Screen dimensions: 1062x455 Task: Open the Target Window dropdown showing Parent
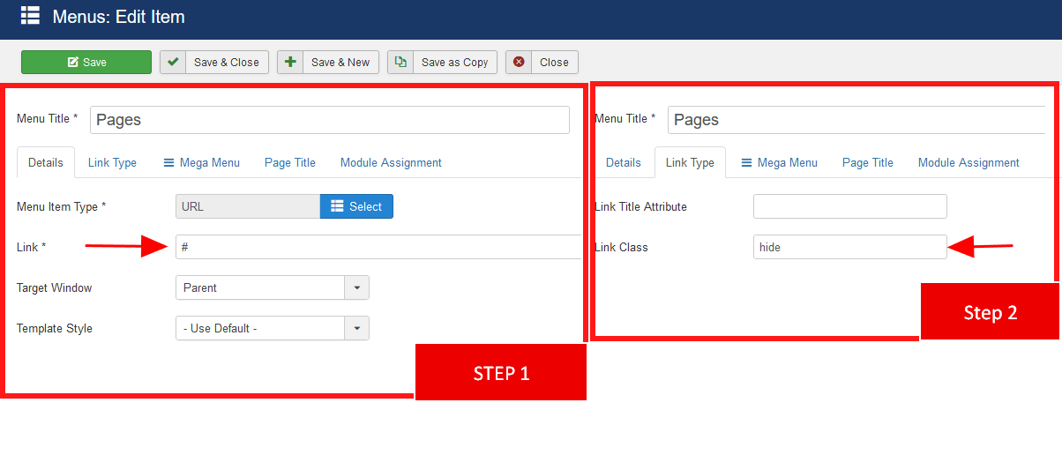tap(273, 287)
